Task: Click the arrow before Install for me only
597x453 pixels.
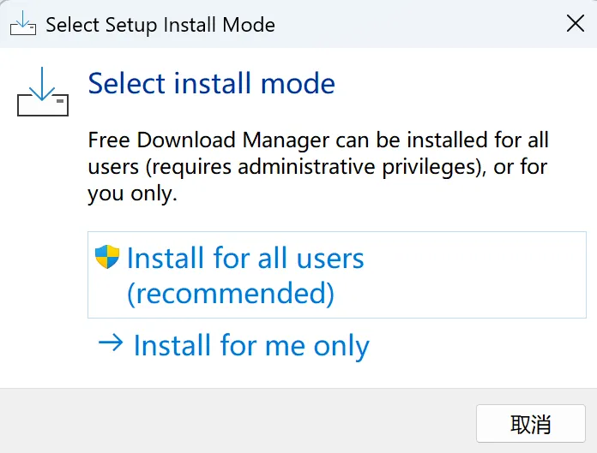Action: pos(111,344)
